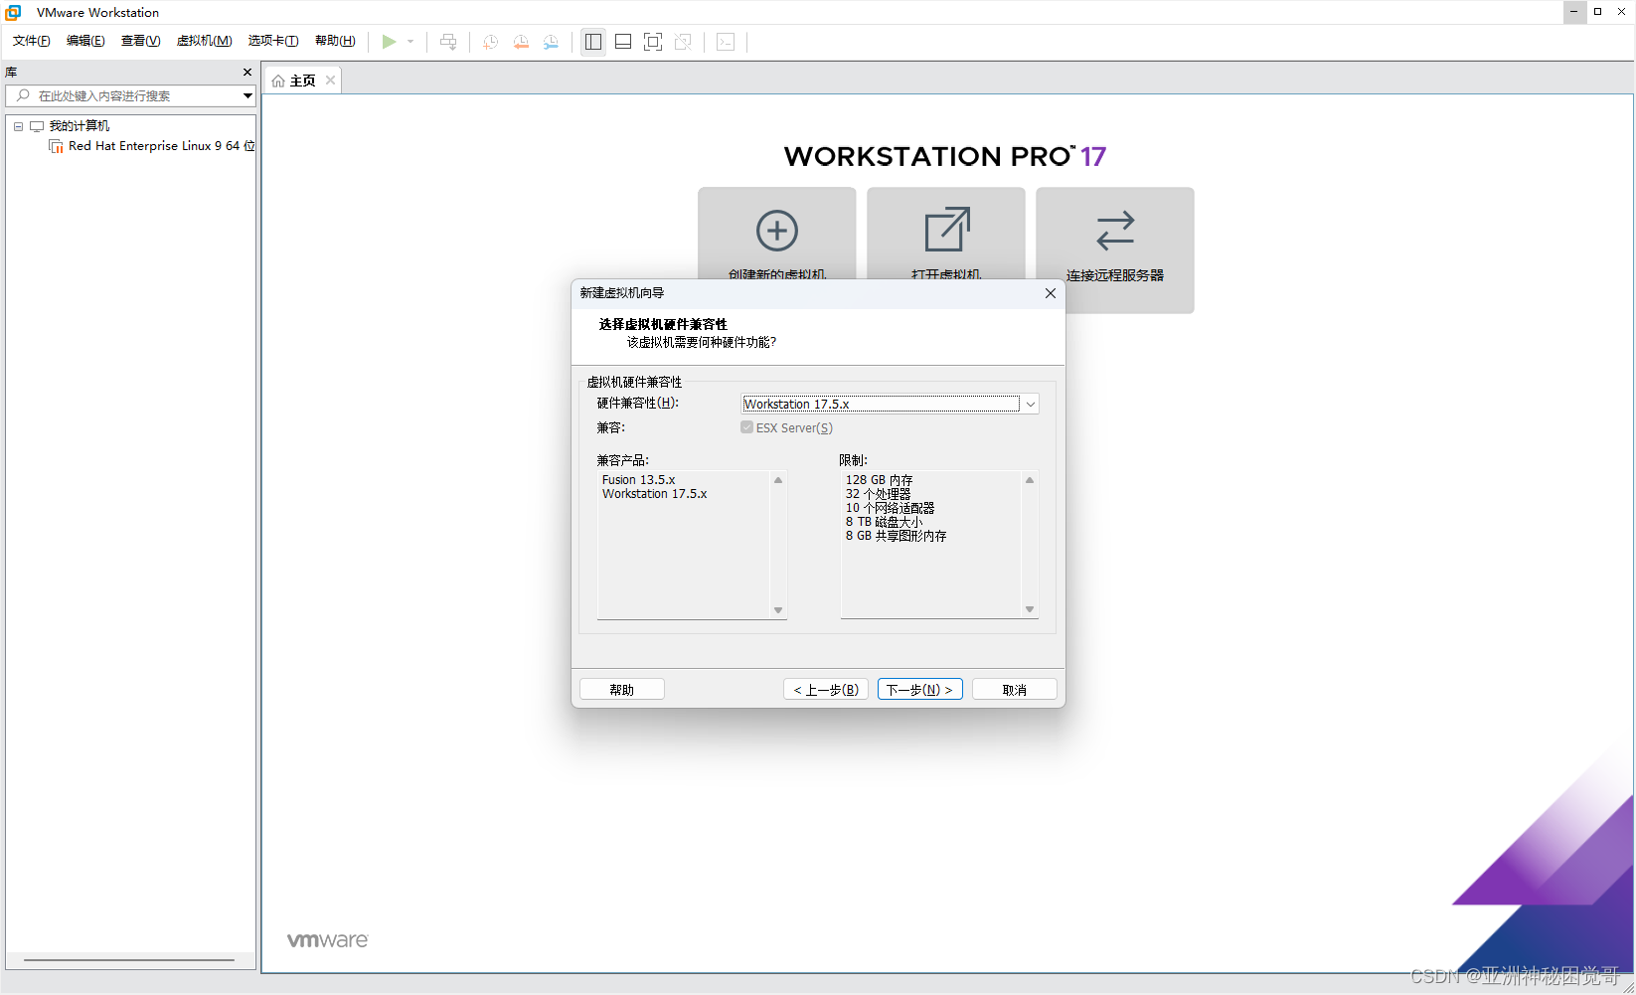Select the 8 GB 共享图形内存 limit entry

coord(896,536)
